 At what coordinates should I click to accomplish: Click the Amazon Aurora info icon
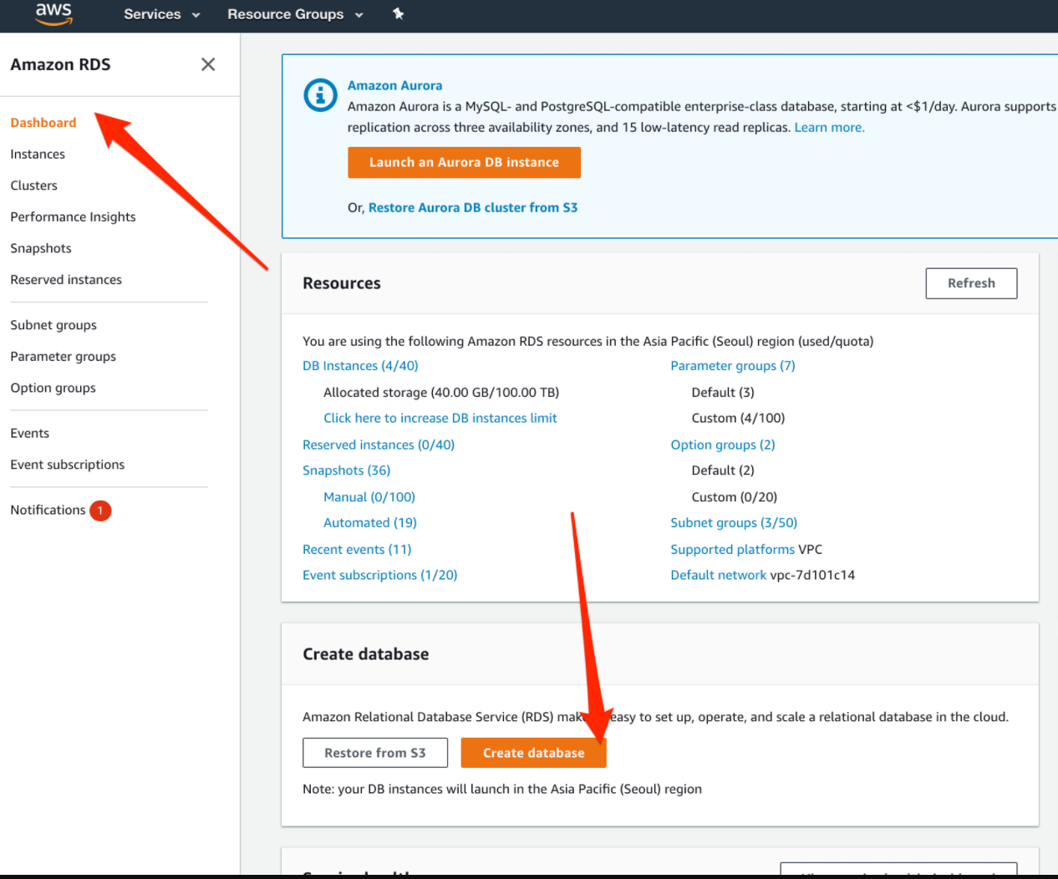[320, 95]
